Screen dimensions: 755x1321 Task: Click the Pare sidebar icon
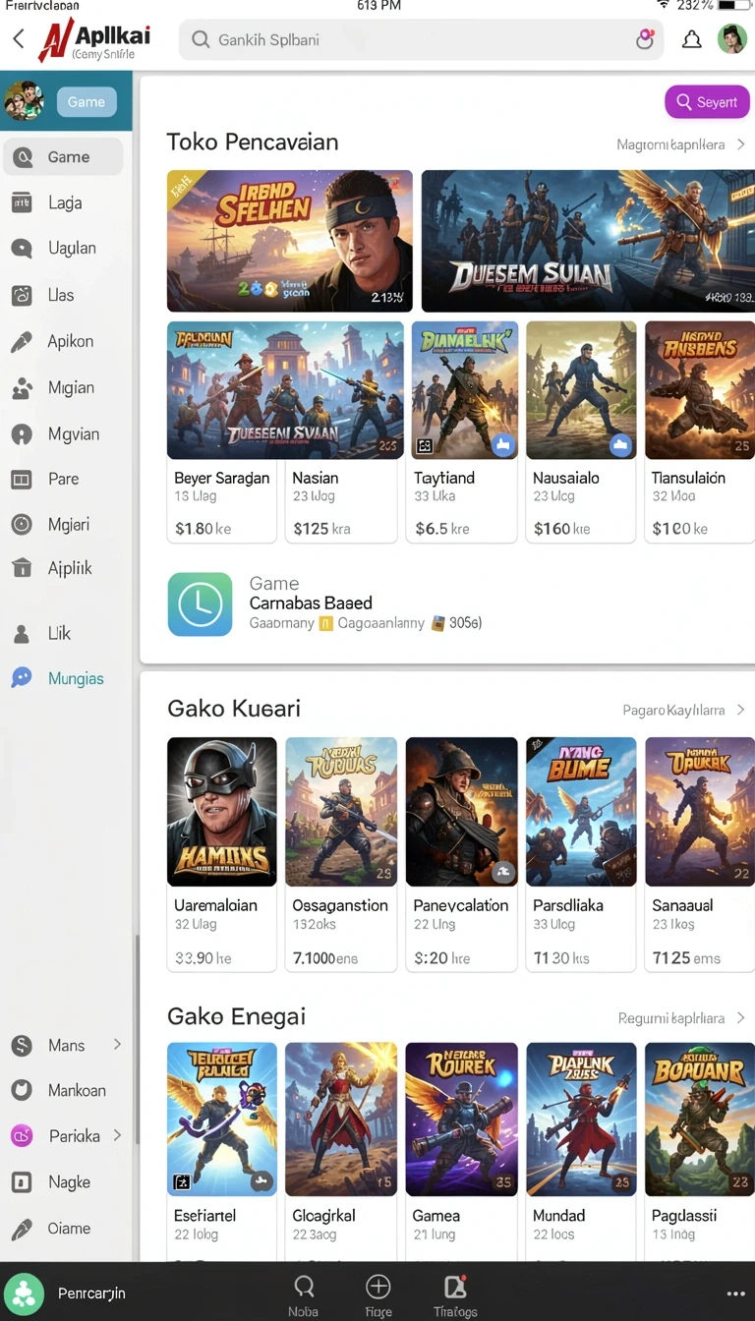tap(22, 479)
